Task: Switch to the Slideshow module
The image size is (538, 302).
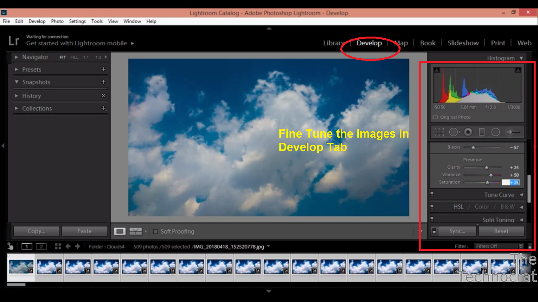Action: [x=463, y=43]
